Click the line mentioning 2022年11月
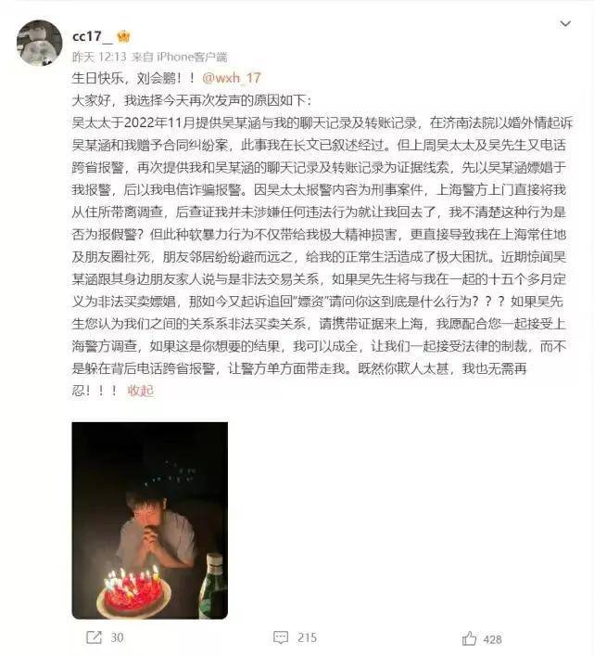The height and width of the screenshot is (656, 594). coord(322,122)
